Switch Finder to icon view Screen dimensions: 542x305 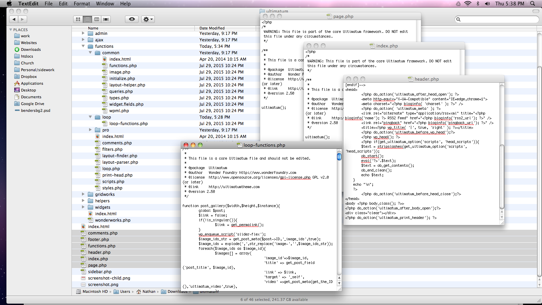click(78, 19)
